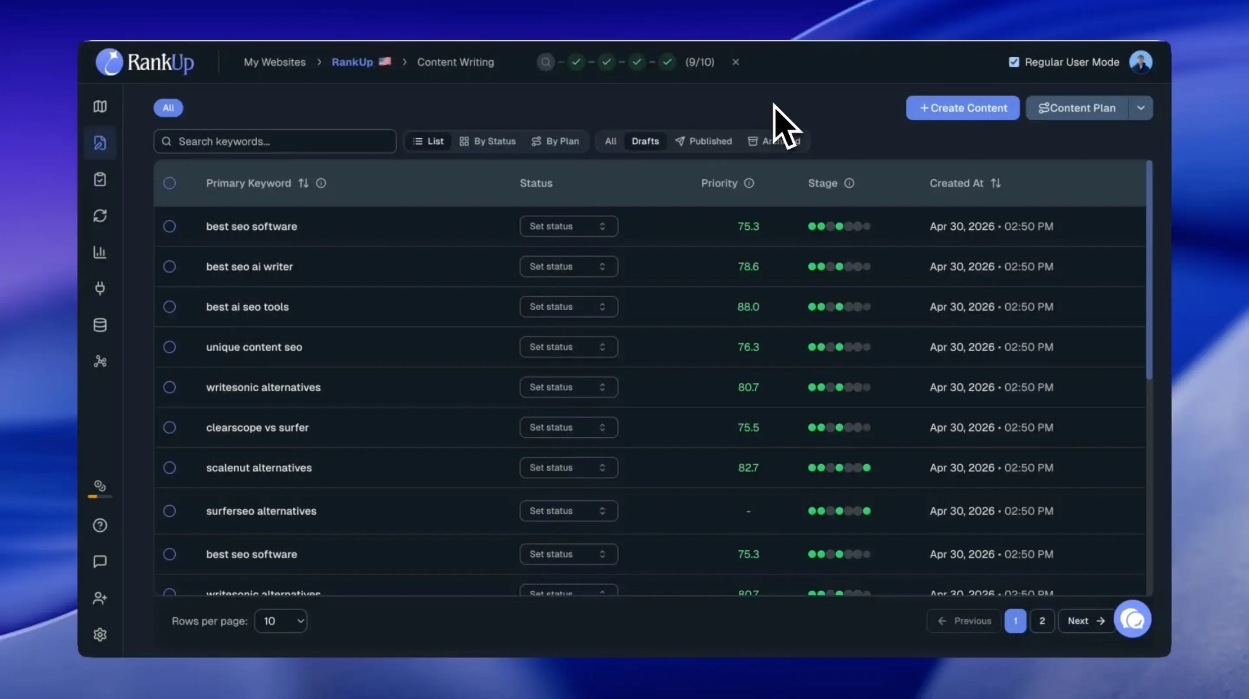1249x699 pixels.
Task: Select the Published filter tab
Action: 703,141
